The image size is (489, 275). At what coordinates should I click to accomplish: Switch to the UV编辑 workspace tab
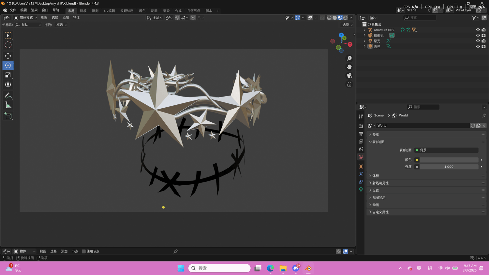pyautogui.click(x=109, y=11)
